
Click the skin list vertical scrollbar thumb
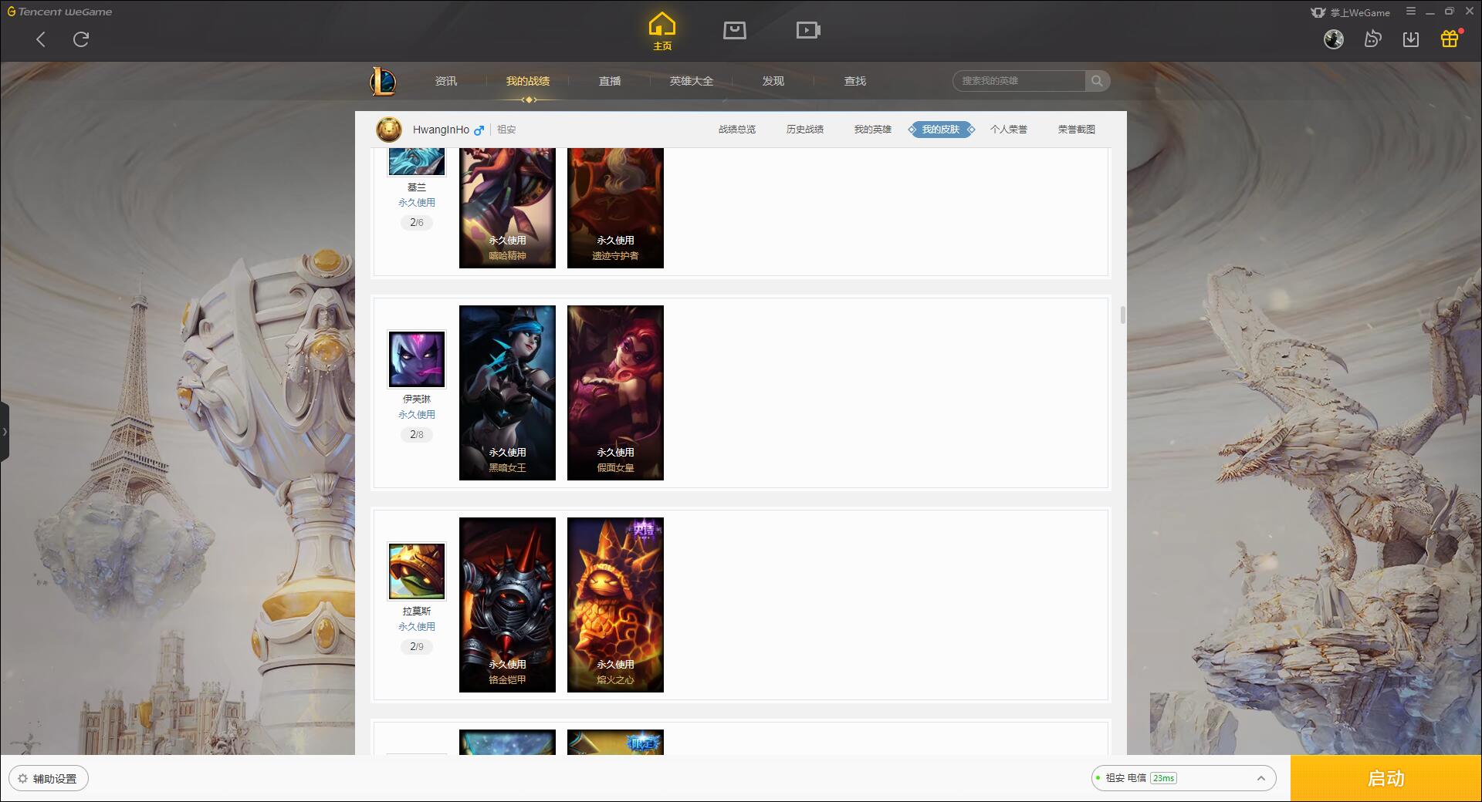(x=1122, y=315)
